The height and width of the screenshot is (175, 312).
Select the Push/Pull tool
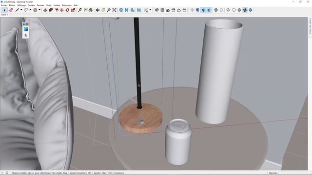click(x=45, y=10)
